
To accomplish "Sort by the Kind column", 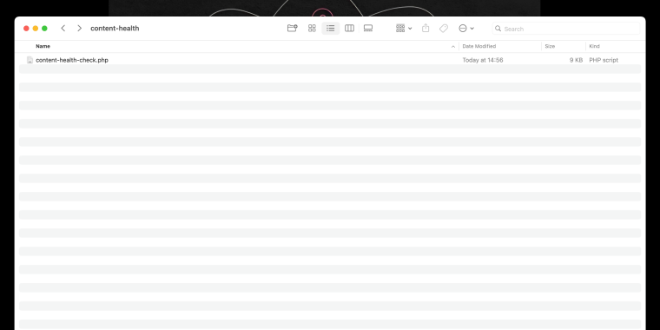I will click(594, 46).
